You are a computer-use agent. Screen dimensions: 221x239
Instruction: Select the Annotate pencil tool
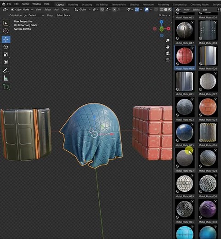pyautogui.click(x=6, y=70)
